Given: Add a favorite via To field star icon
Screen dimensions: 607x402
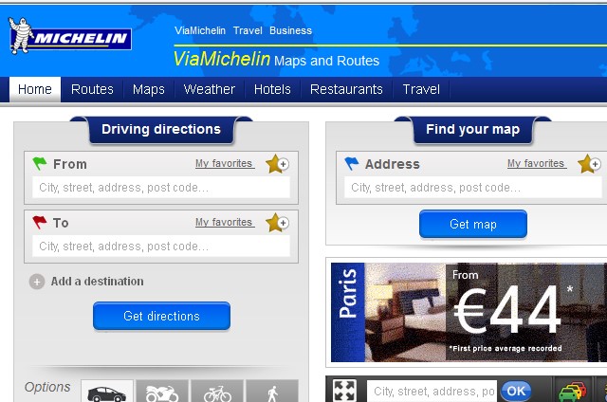Looking at the screenshot, I should click(277, 223).
